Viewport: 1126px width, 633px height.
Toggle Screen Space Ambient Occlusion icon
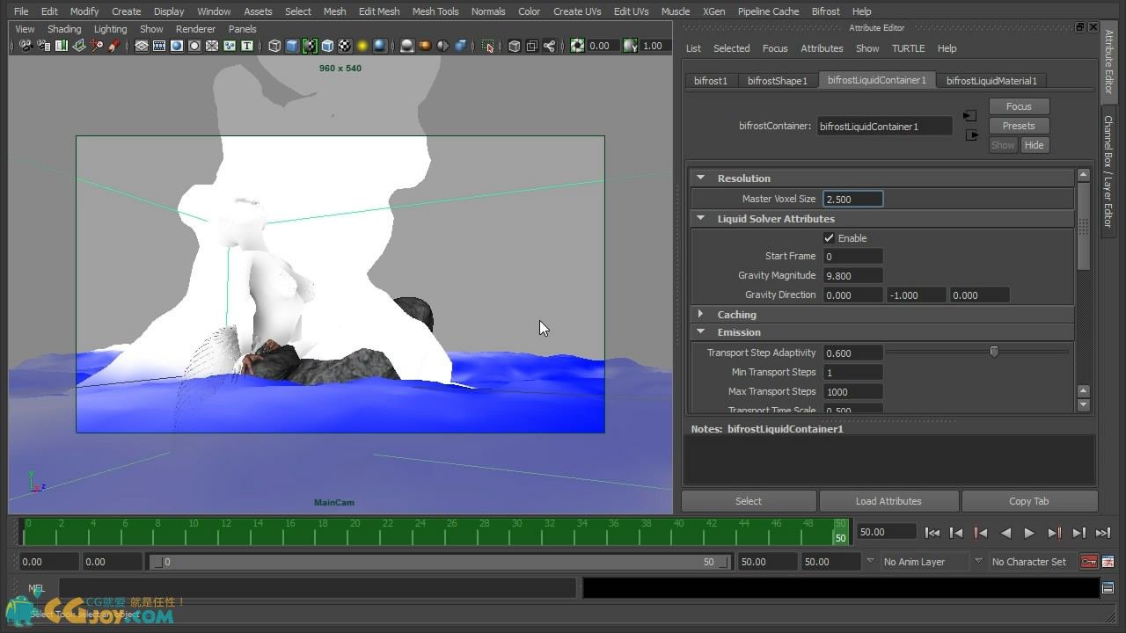point(407,46)
